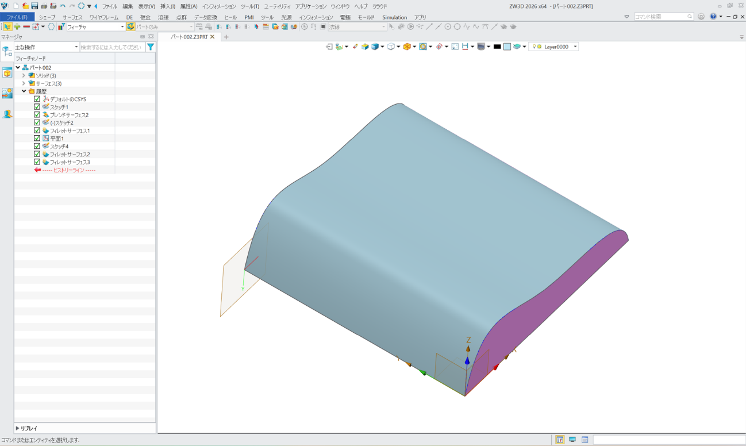Uncheck the スケッチ1 feature checkbox
This screenshot has height=446, width=746.
[37, 107]
